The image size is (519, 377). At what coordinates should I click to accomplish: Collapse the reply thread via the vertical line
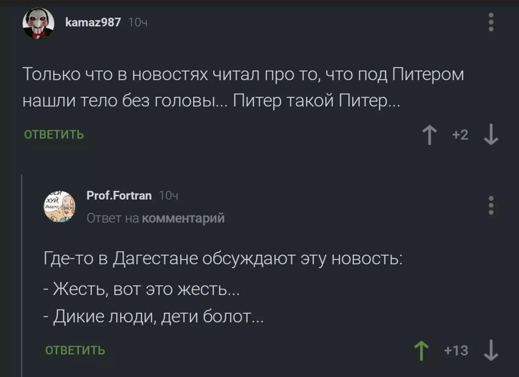click(22, 275)
